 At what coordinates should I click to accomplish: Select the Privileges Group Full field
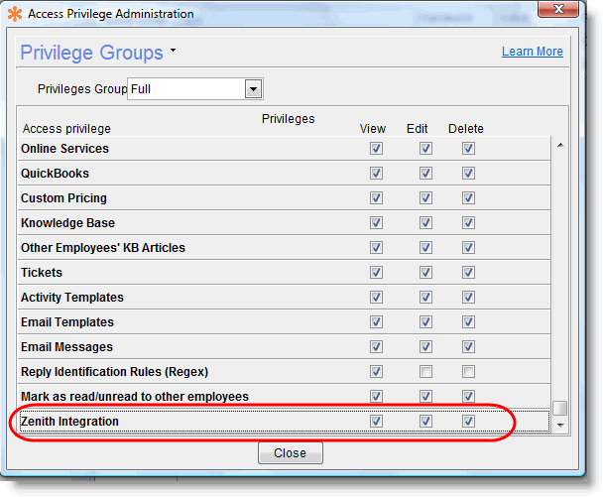[185, 89]
